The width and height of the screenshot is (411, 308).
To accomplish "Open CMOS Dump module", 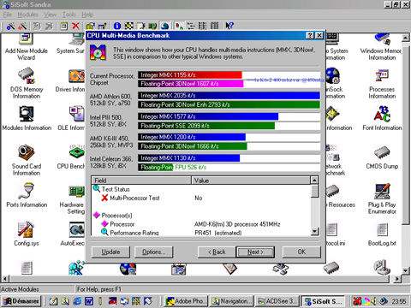I will pos(382,157).
